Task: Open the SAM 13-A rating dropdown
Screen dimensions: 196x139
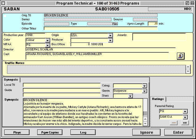Action: click(x=185, y=117)
